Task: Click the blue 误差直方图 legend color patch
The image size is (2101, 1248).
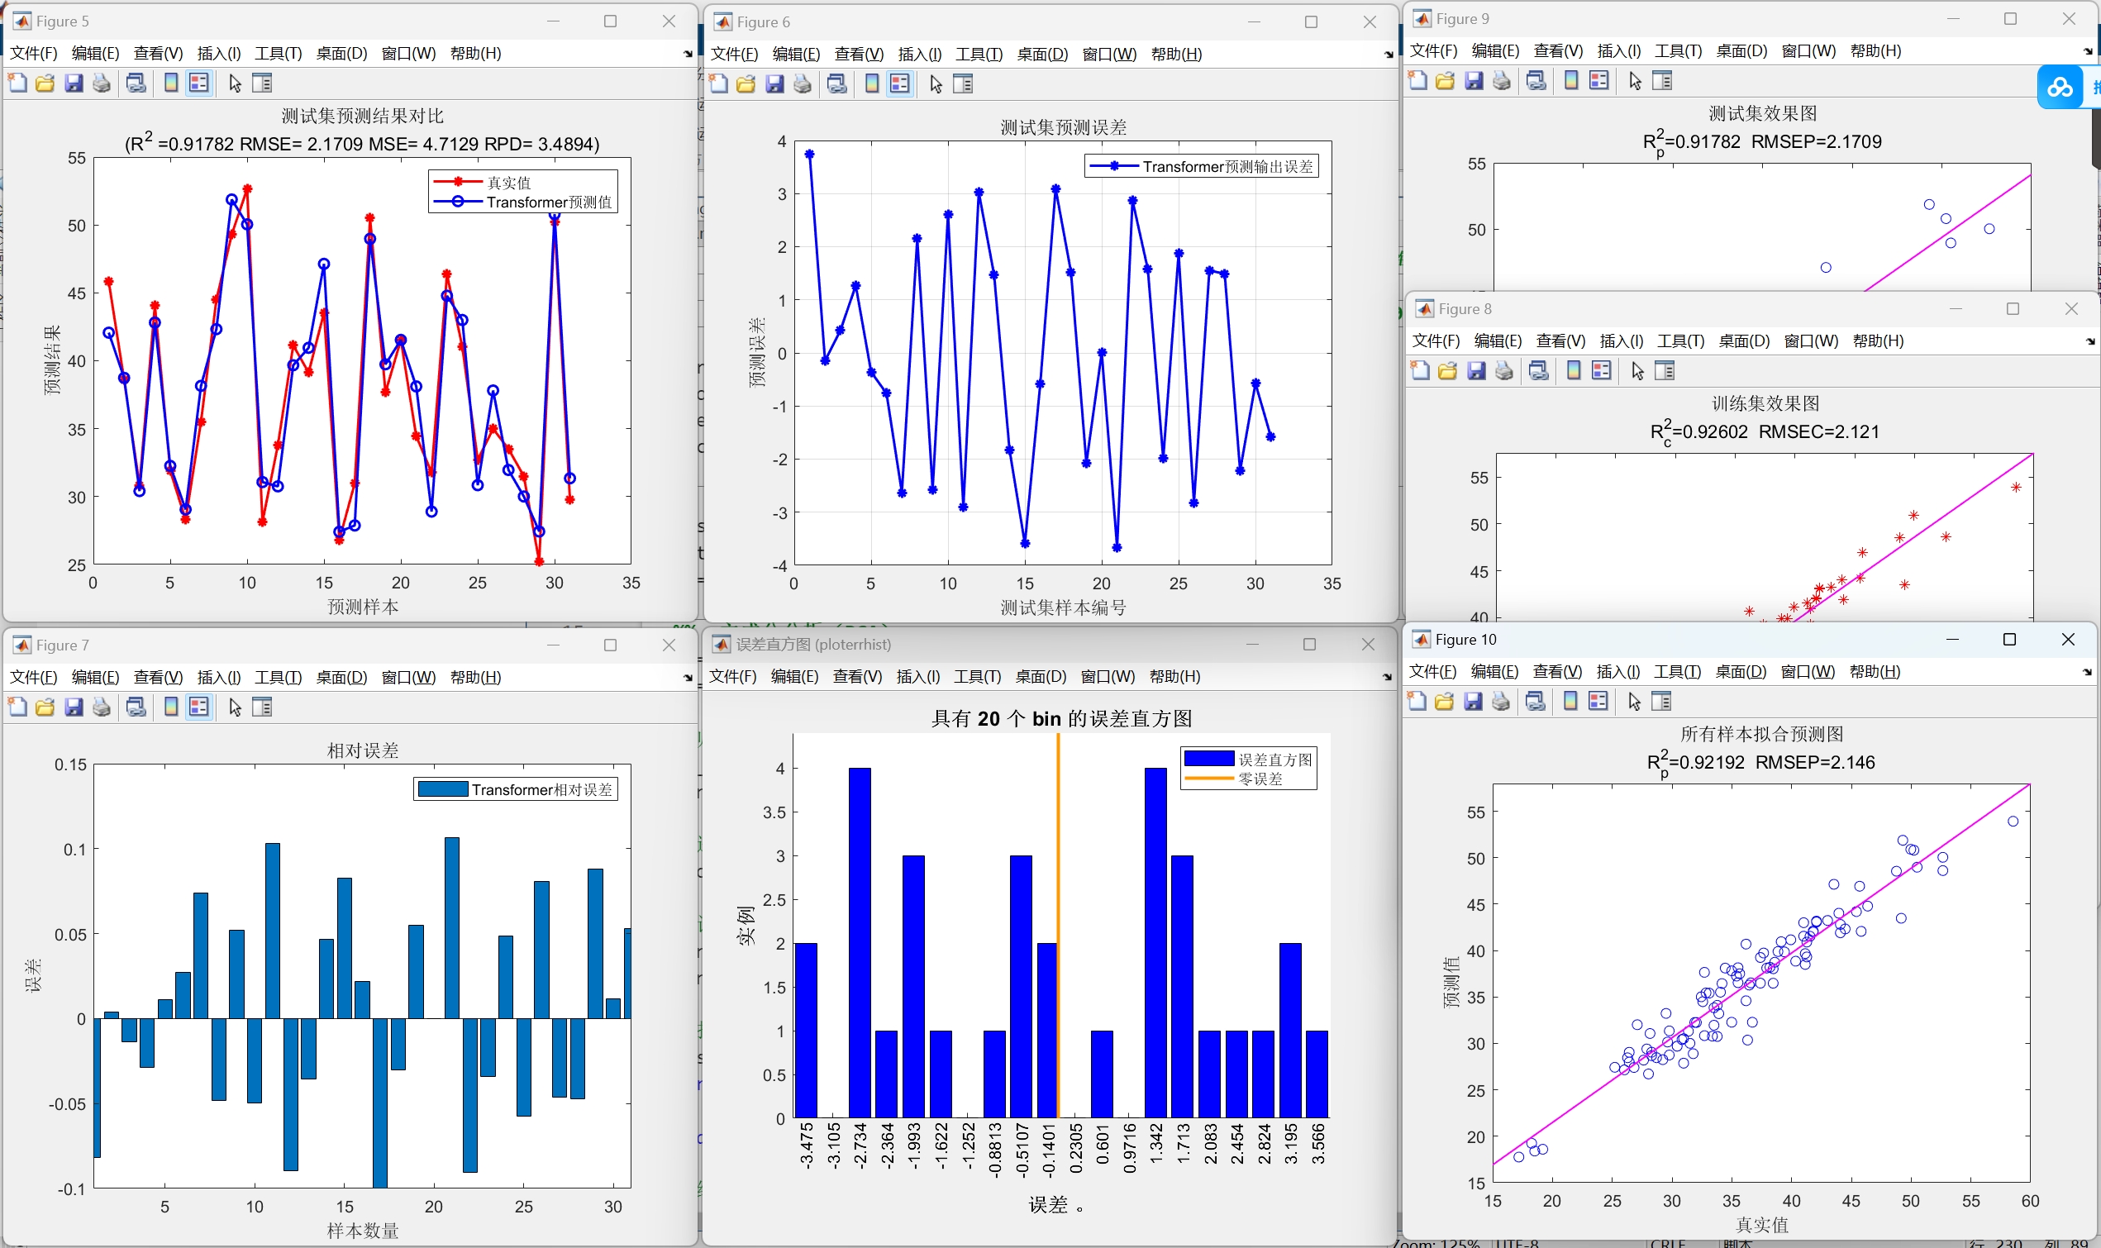Action: click(1209, 759)
